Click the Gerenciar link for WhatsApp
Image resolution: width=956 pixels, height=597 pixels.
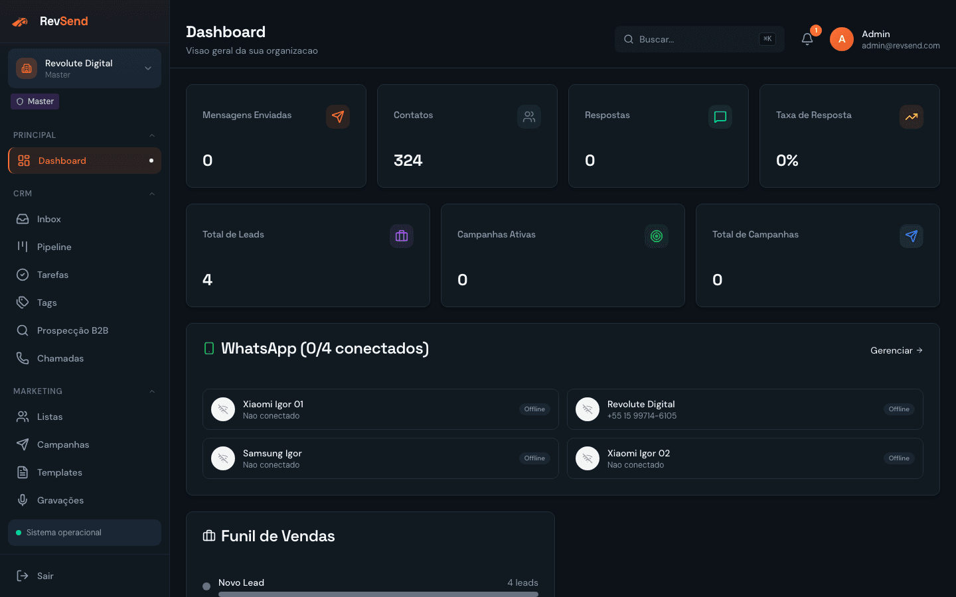click(896, 350)
